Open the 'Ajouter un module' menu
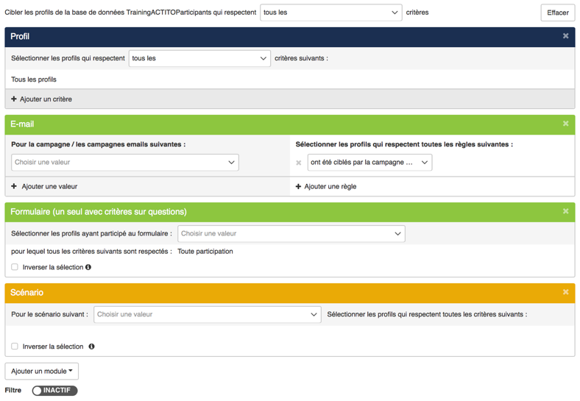580x401 pixels. (x=42, y=372)
